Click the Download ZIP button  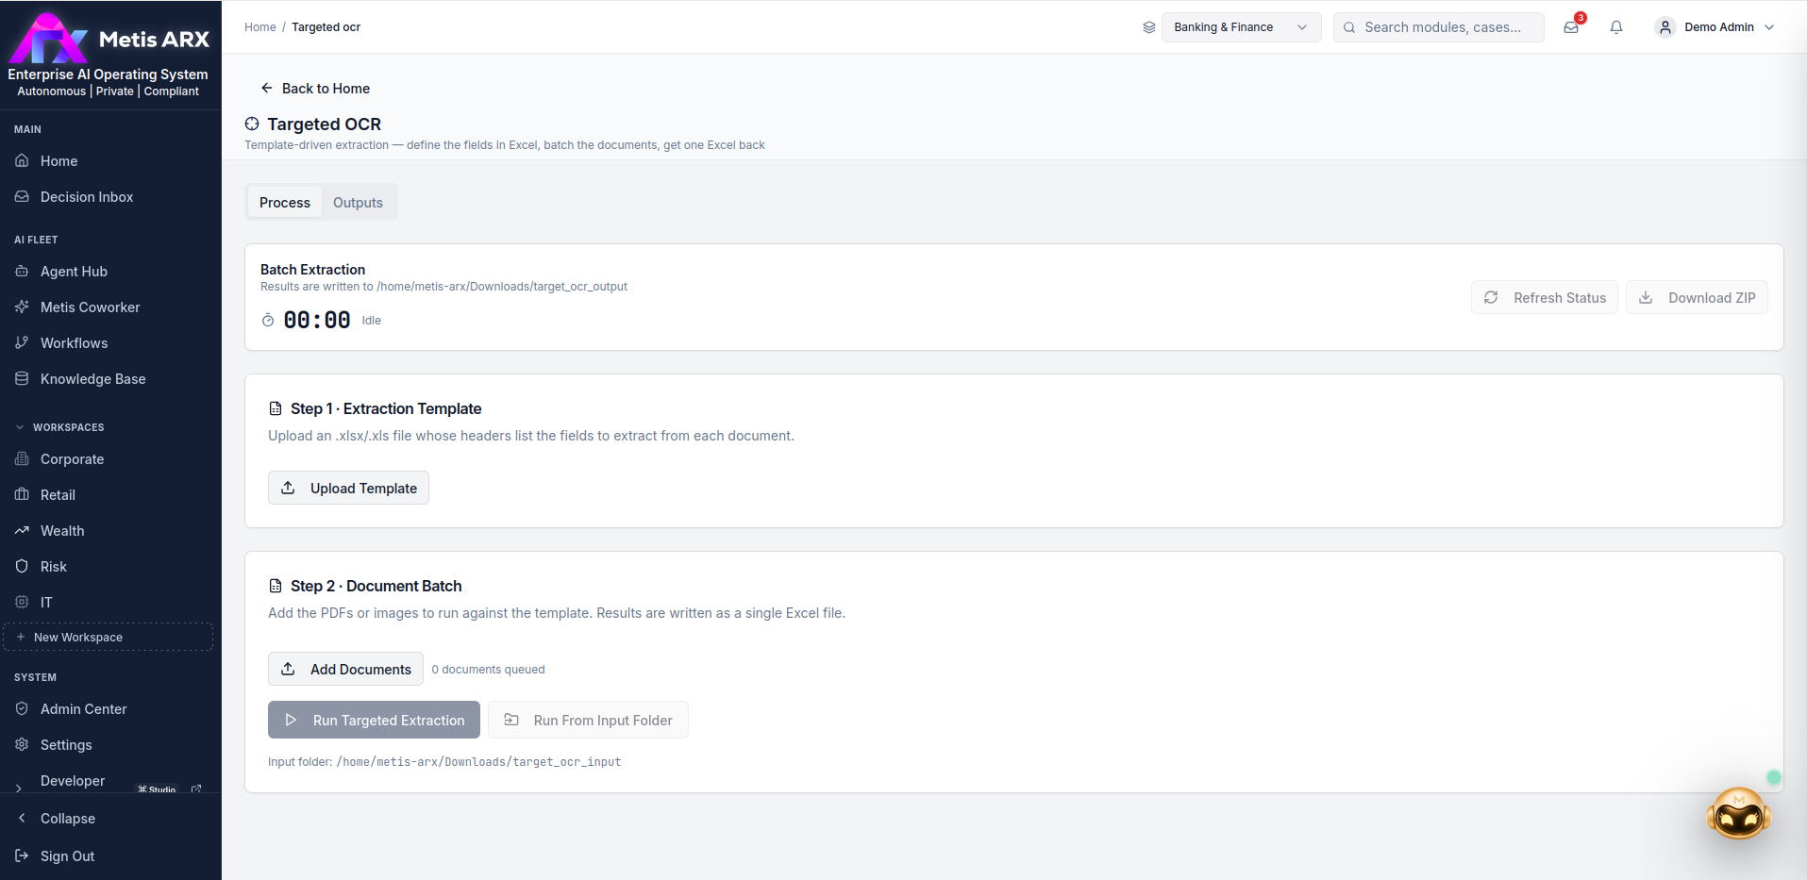pyautogui.click(x=1697, y=298)
